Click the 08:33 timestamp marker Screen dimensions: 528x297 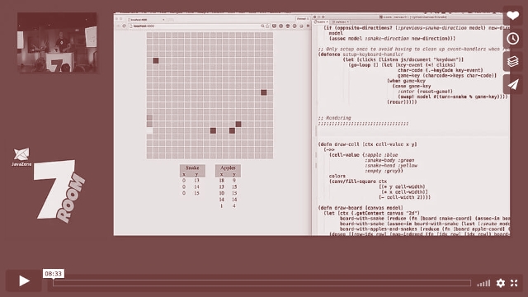(x=53, y=273)
